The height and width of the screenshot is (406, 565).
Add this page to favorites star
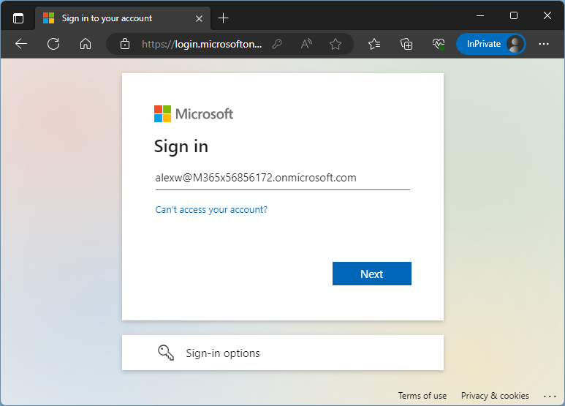coord(335,44)
